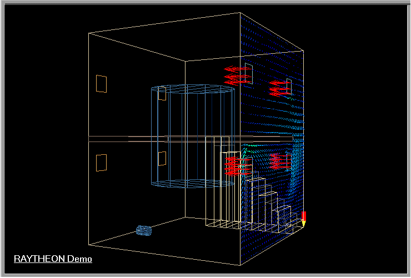Click the tall cream vertical panels
The image size is (411, 278).
coord(217,183)
